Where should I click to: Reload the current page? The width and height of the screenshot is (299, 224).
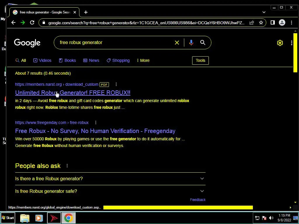click(32, 23)
